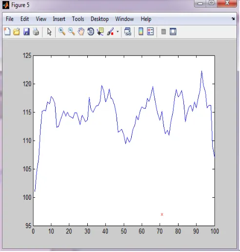The height and width of the screenshot is (252, 240).
Task: Click the Show Plot Tools icon
Action: (173, 31)
